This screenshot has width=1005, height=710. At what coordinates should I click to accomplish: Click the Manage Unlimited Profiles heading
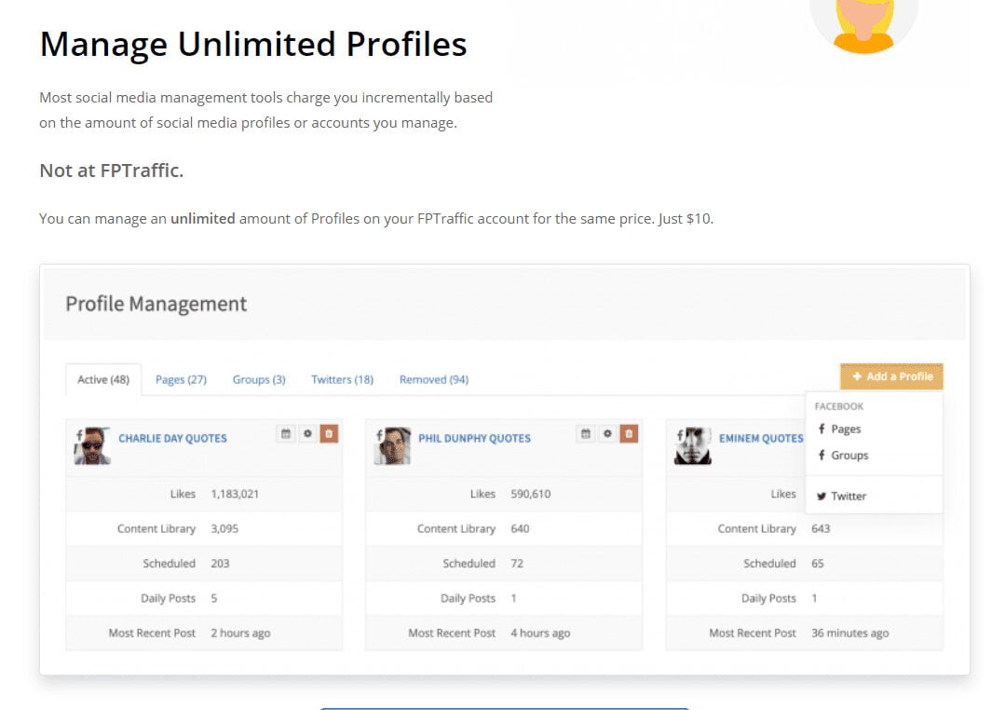(253, 44)
